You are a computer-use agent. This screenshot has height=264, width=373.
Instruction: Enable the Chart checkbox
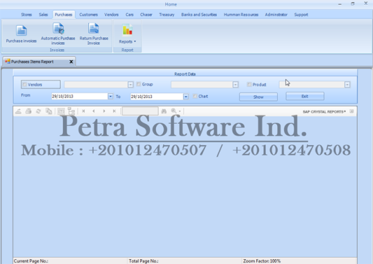coord(195,96)
